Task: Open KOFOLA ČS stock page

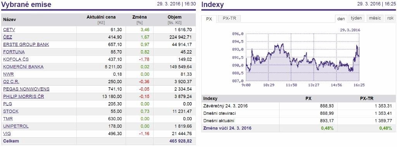Action: (16, 60)
